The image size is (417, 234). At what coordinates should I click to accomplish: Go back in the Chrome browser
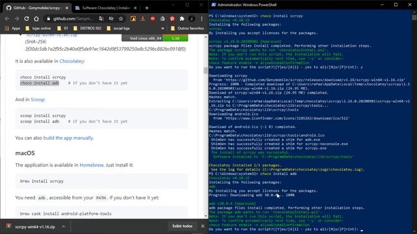tap(7, 19)
